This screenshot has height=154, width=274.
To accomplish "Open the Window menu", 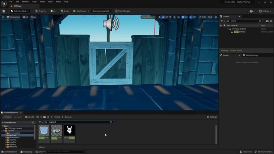I will [25, 2].
